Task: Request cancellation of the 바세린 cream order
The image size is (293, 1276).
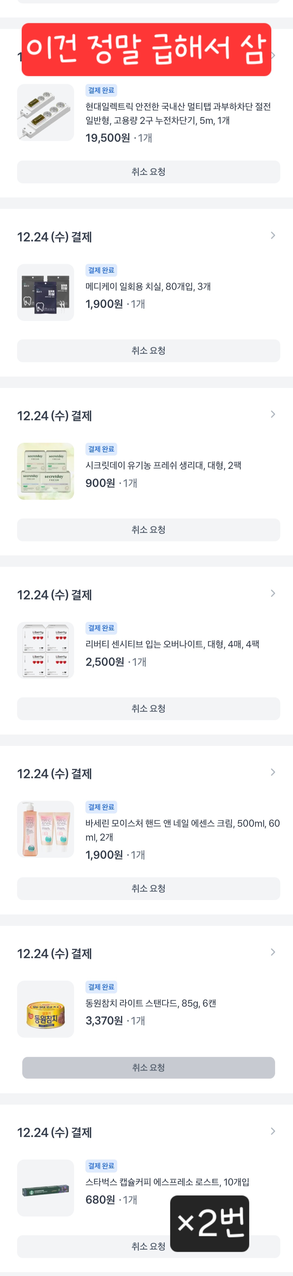Action: (x=148, y=889)
